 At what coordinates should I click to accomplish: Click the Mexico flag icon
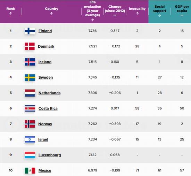[x=30, y=170]
